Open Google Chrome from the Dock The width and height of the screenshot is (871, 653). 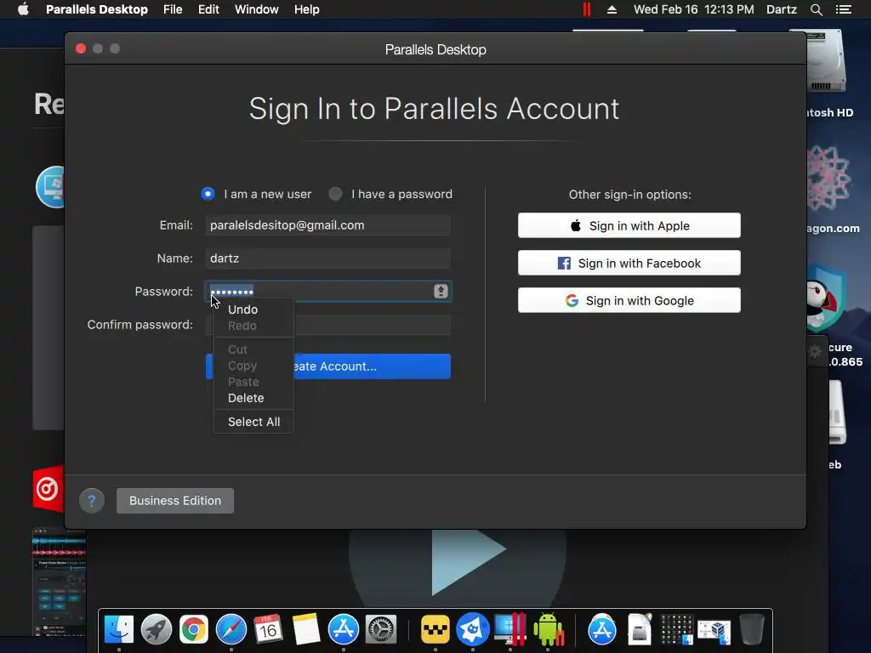point(193,630)
